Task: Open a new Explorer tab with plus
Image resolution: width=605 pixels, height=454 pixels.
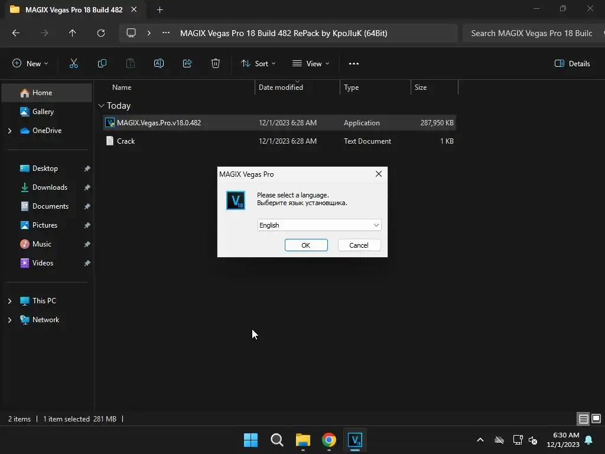Action: tap(160, 10)
